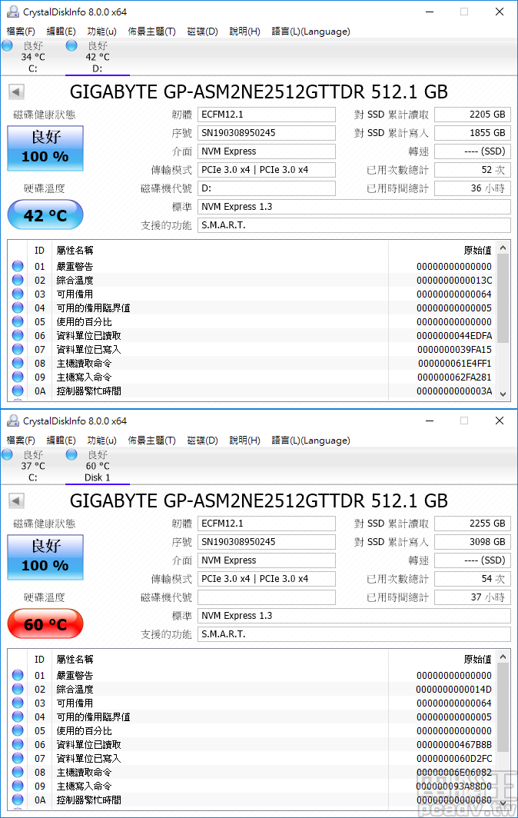Click 3098 GB total writes value
Screen dimensions: 518x818
tap(472, 541)
